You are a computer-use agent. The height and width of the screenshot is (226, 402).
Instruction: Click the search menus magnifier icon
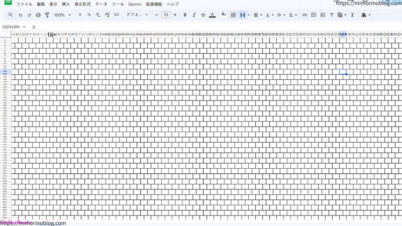point(11,15)
